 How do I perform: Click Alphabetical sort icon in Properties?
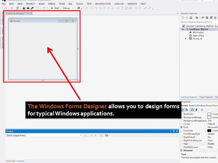[x=187, y=110]
